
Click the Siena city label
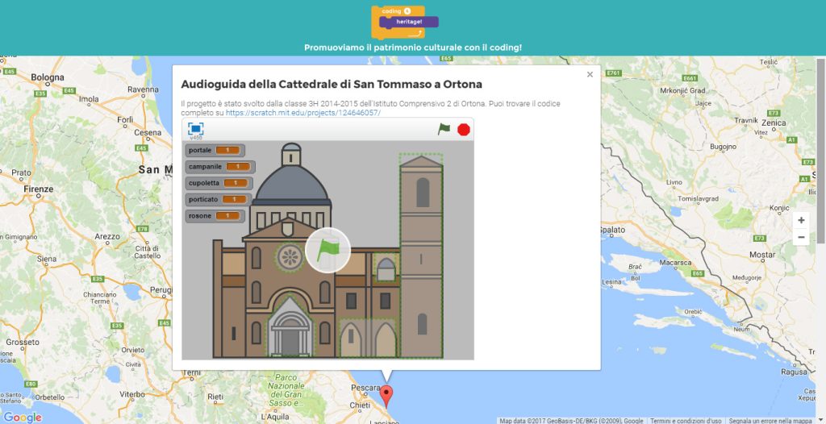coord(46,259)
